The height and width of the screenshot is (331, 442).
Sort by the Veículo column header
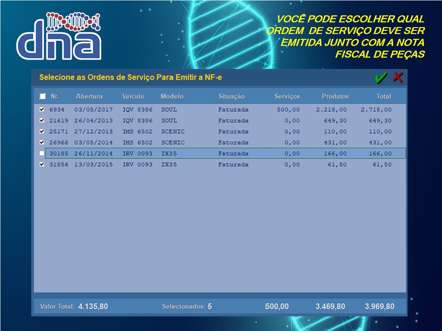click(x=134, y=96)
